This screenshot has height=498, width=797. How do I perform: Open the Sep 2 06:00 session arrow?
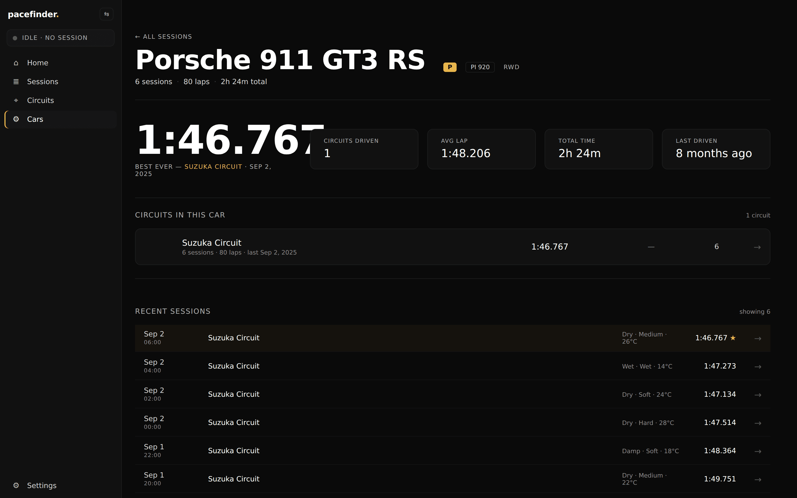[x=758, y=338]
